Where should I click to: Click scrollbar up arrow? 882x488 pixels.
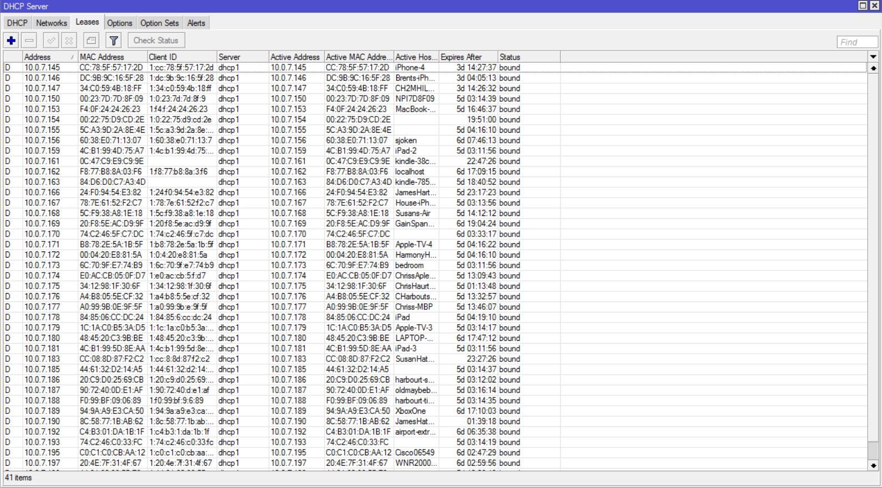[x=873, y=68]
